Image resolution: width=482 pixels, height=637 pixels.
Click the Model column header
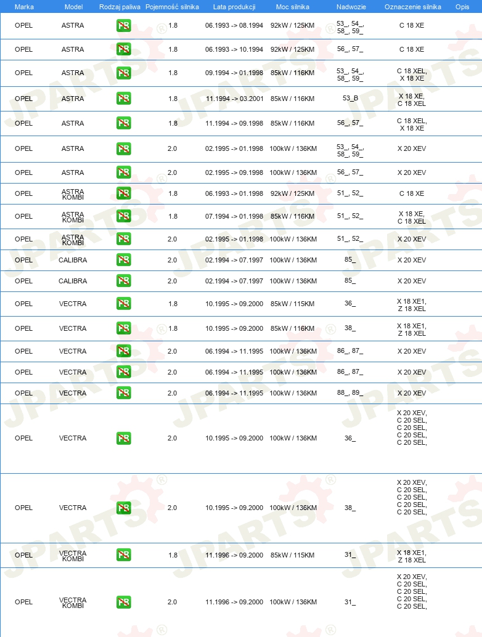click(x=73, y=7)
